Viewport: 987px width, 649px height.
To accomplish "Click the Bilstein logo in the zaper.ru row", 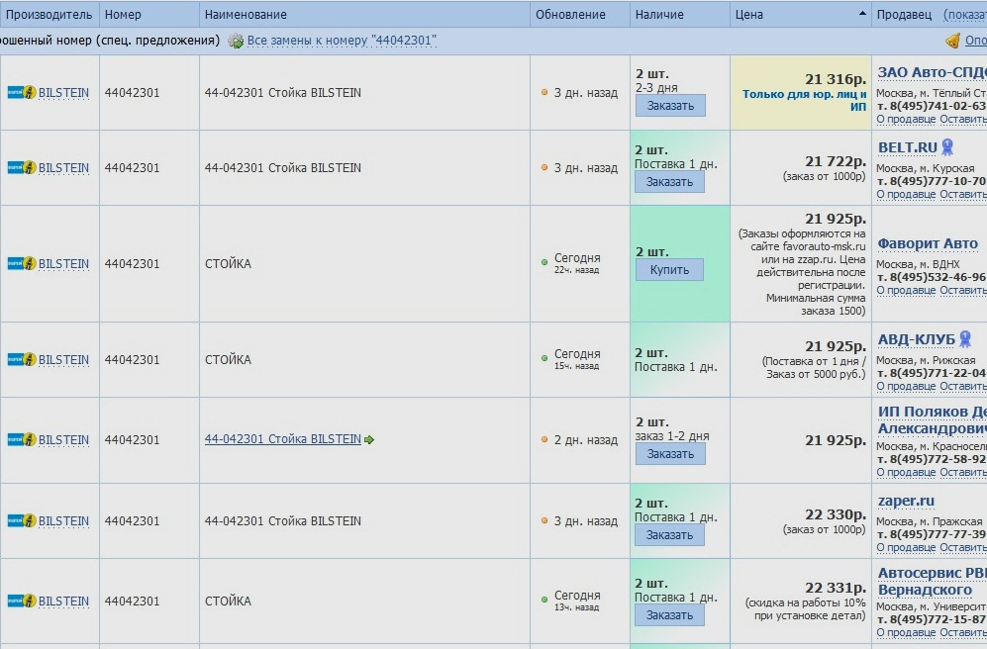I will [22, 520].
